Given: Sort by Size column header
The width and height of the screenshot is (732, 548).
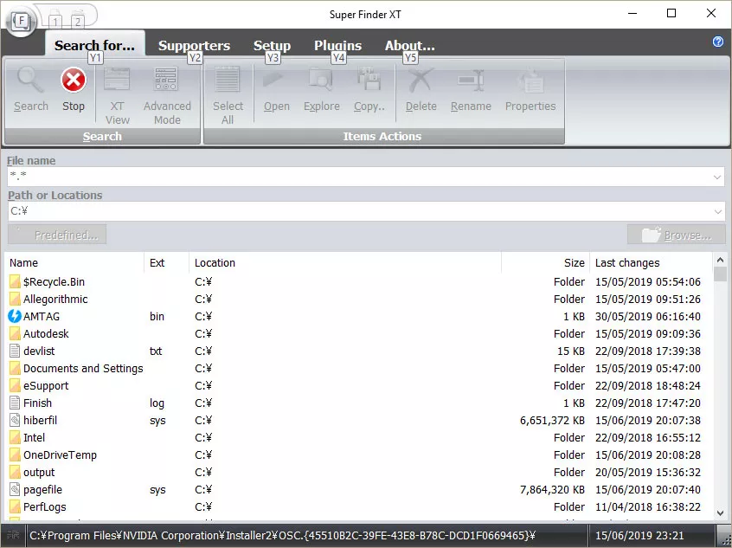Looking at the screenshot, I should coord(545,262).
